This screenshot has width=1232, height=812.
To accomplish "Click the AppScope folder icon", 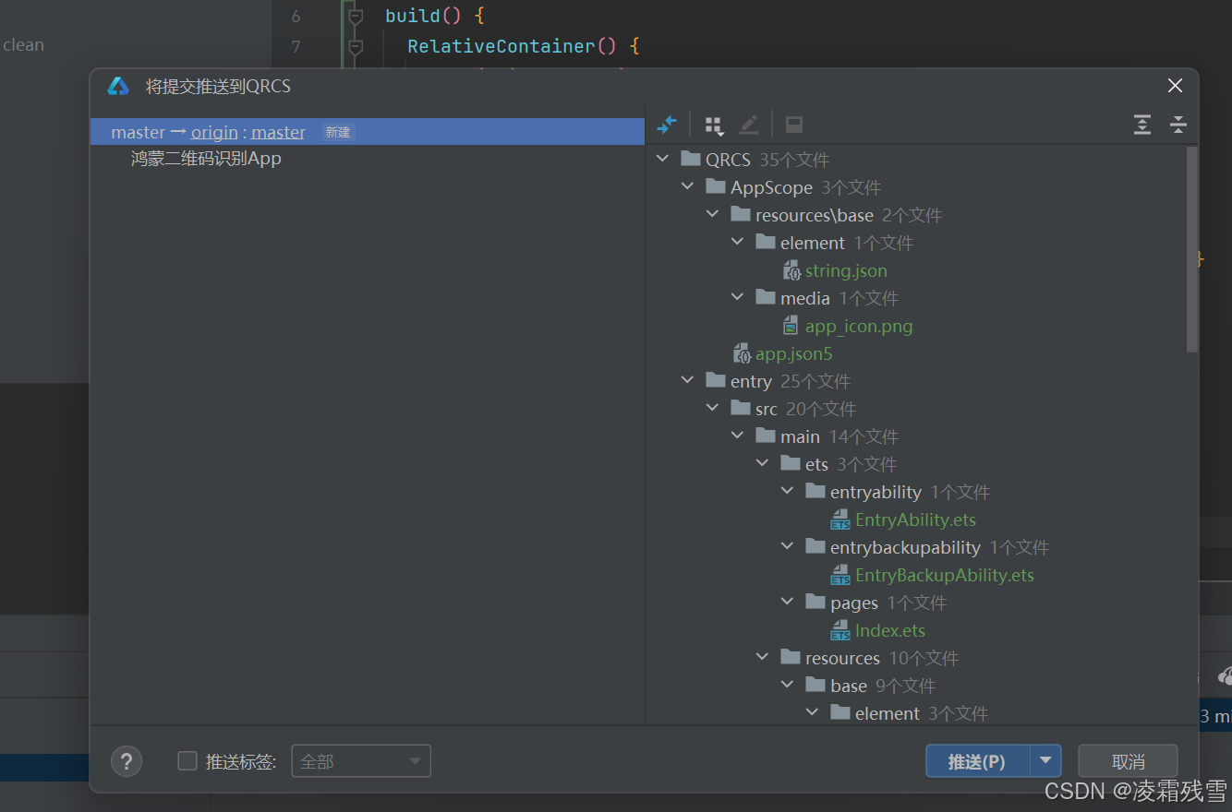I will coord(716,186).
